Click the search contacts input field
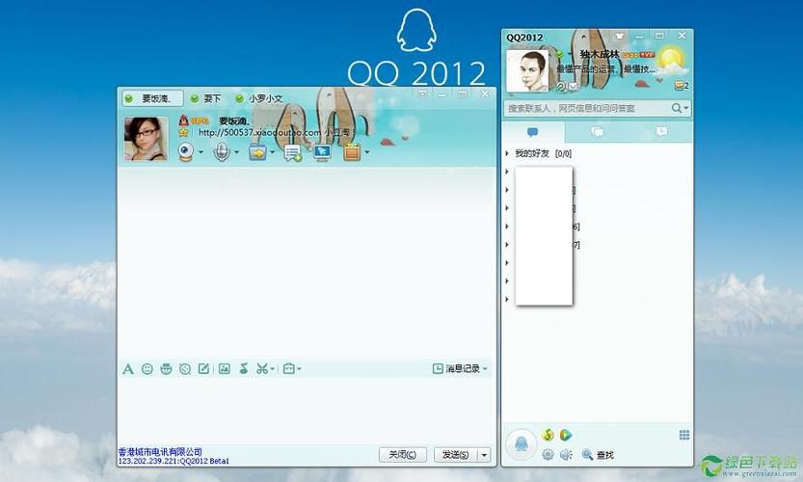 [x=587, y=108]
